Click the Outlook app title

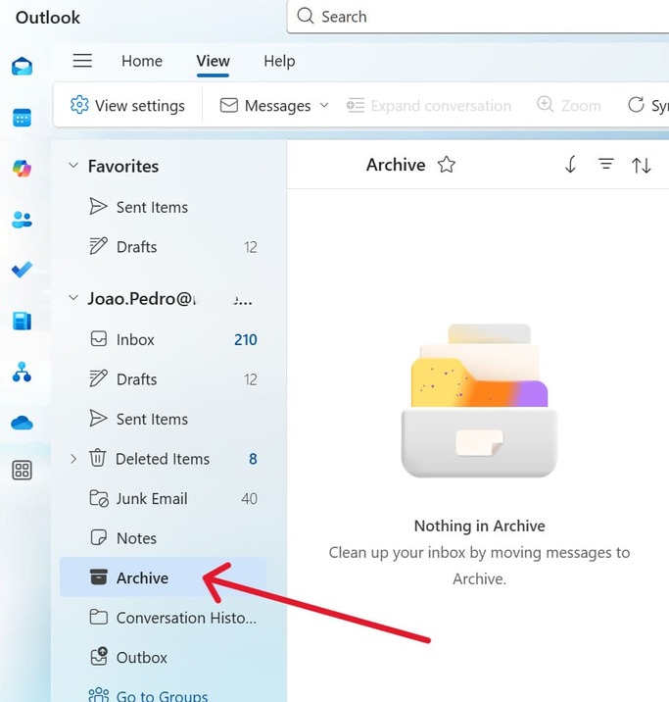48,18
